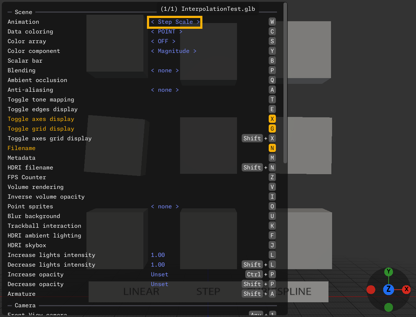This screenshot has width=416, height=317.
Task: Click the C key badge for Data coloring
Action: point(272,32)
